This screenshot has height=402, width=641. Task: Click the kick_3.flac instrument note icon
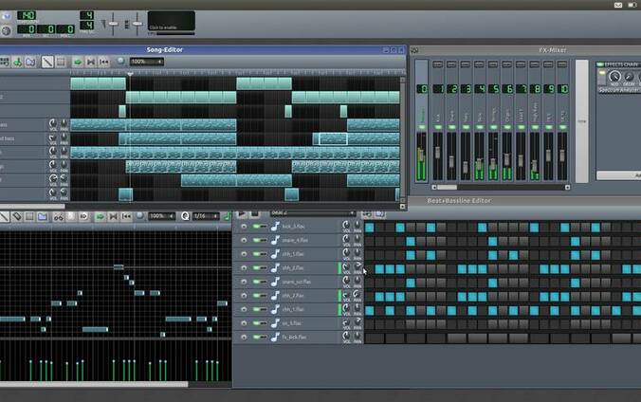[275, 227]
